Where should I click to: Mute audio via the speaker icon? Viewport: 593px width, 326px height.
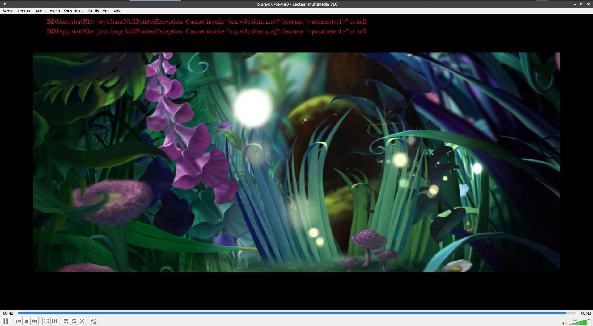(564, 323)
